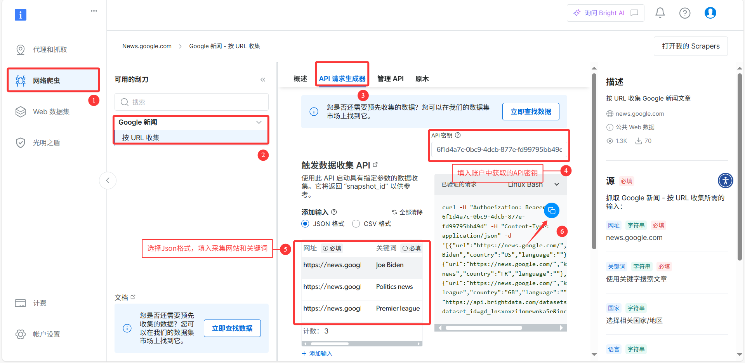Copy the curl command with copy icon
The width and height of the screenshot is (745, 363).
point(552,210)
